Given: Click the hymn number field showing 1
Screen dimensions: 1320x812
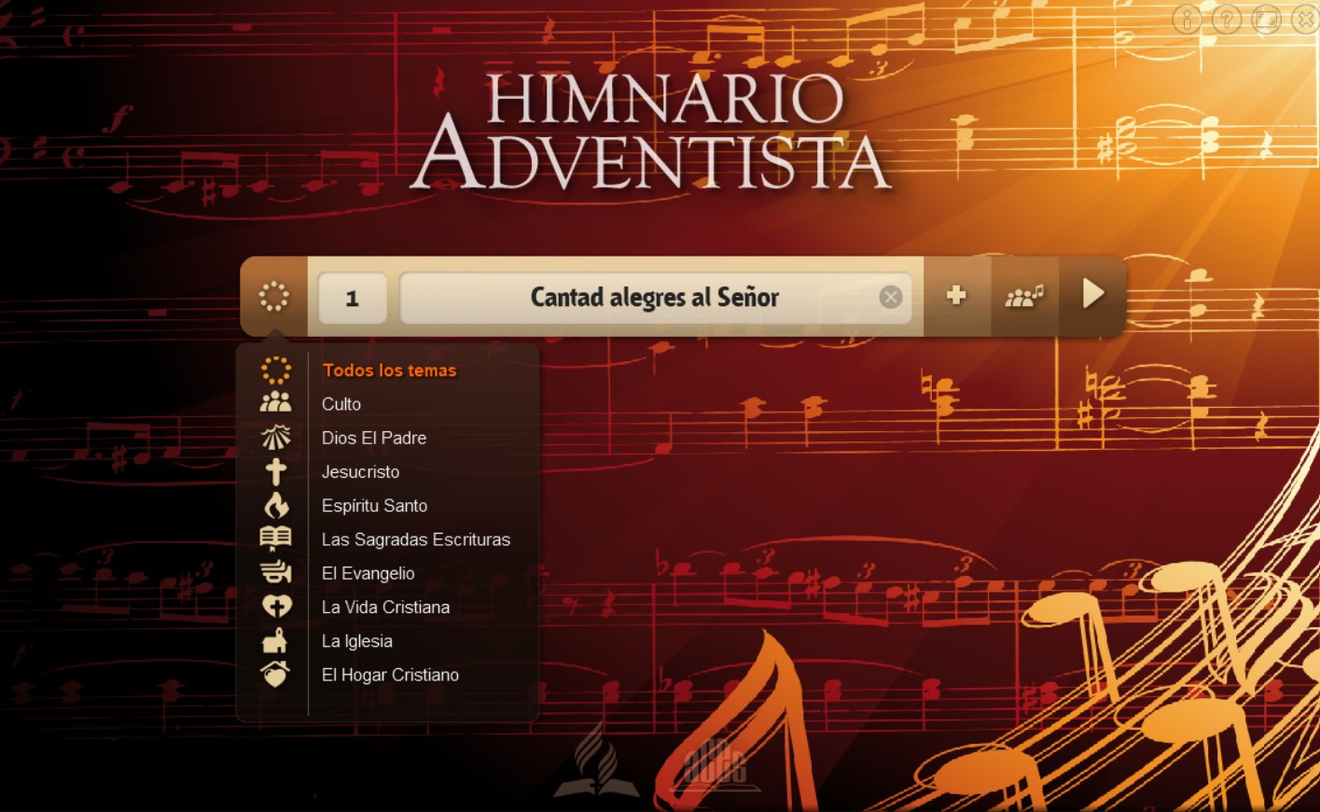Looking at the screenshot, I should 353,299.
